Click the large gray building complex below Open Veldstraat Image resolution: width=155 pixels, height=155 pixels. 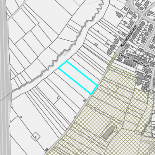click(141, 78)
